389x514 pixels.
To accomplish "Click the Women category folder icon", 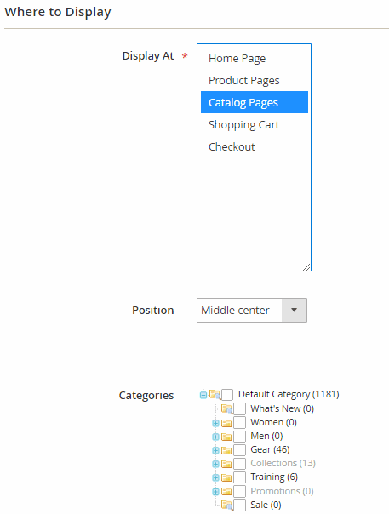I will [226, 423].
